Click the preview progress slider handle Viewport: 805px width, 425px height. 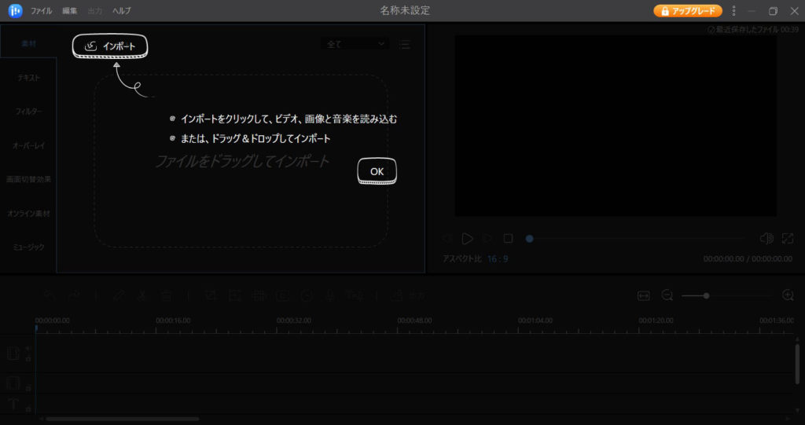pyautogui.click(x=529, y=239)
